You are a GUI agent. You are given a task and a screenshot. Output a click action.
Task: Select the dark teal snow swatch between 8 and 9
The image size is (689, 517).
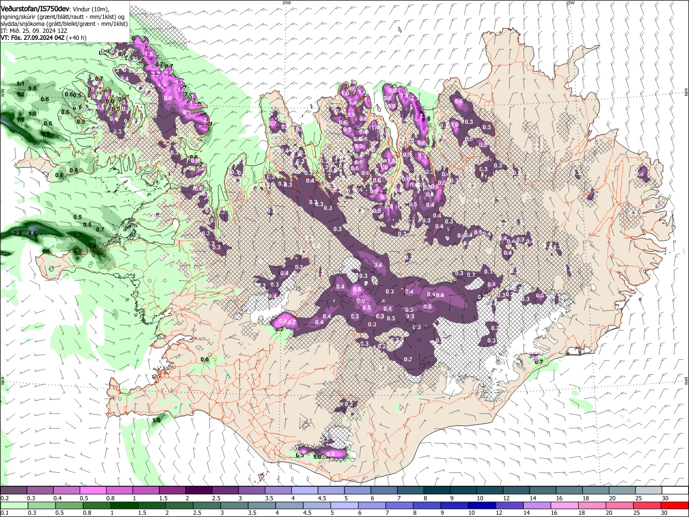(x=437, y=491)
